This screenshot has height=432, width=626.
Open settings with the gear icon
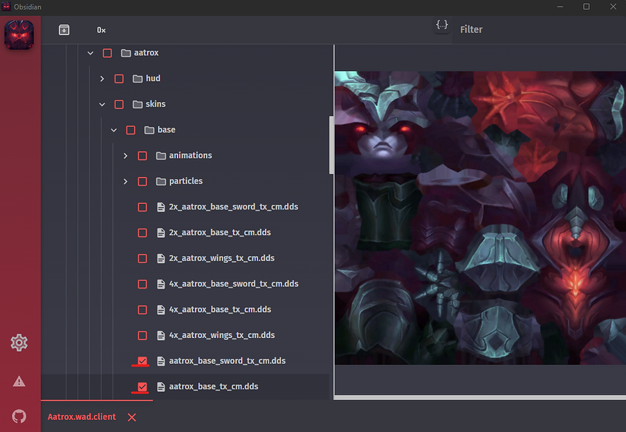19,343
